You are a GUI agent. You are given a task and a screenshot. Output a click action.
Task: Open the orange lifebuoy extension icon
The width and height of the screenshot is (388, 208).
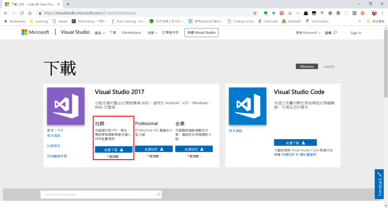[363, 13]
